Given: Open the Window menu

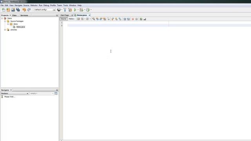Looking at the screenshot, I should point(73,5).
